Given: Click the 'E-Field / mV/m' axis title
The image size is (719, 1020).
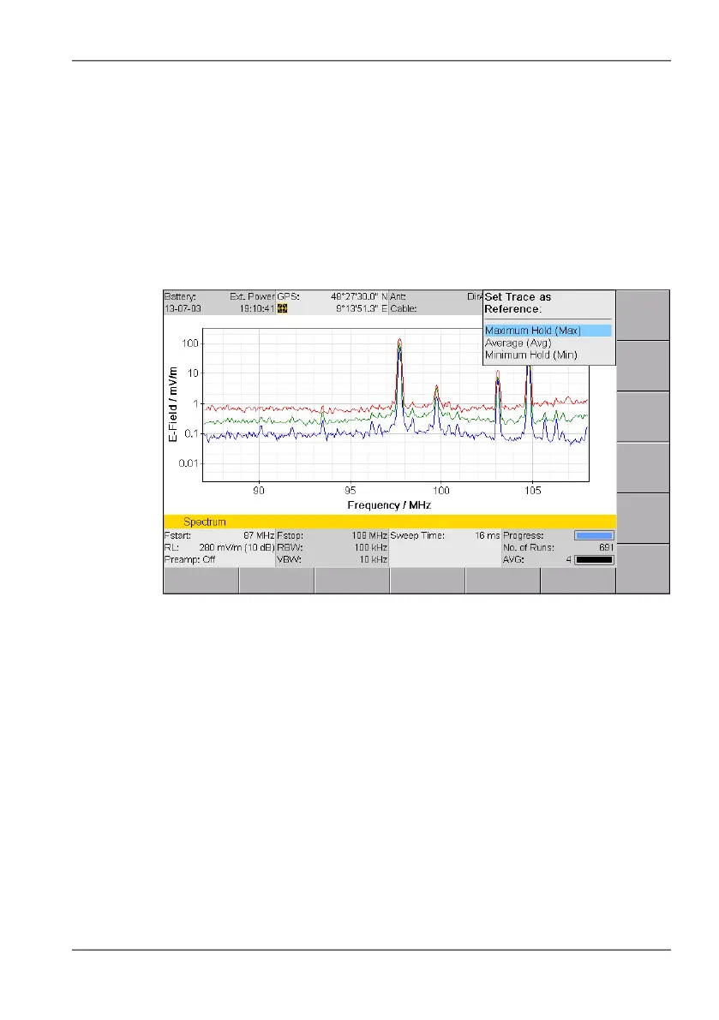Looking at the screenshot, I should point(173,404).
